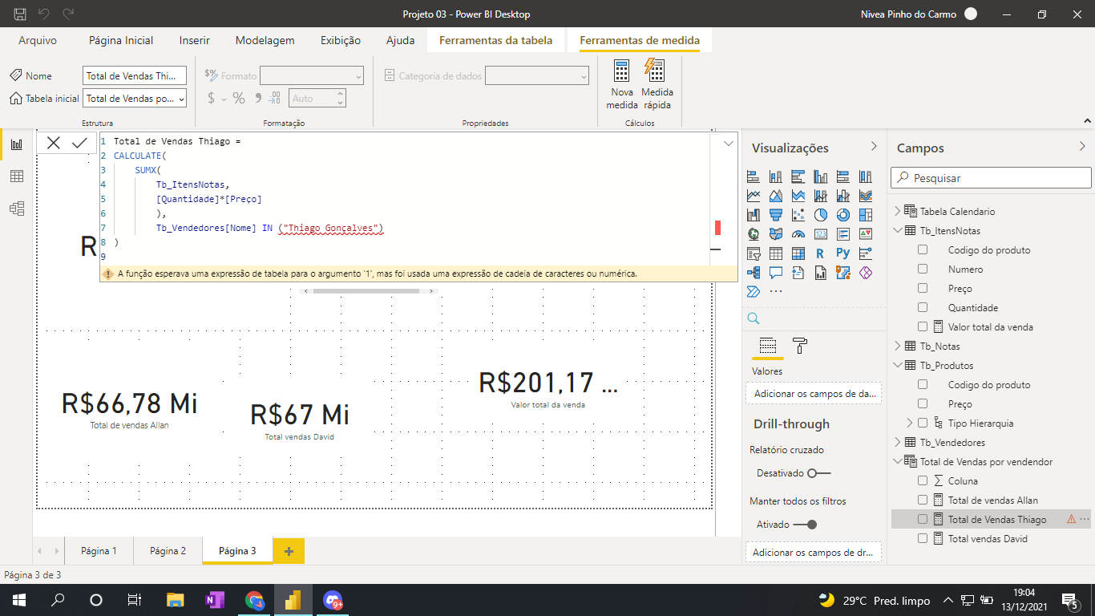Select the globe map visualization
Viewport: 1095px width, 616px height.
pos(753,234)
